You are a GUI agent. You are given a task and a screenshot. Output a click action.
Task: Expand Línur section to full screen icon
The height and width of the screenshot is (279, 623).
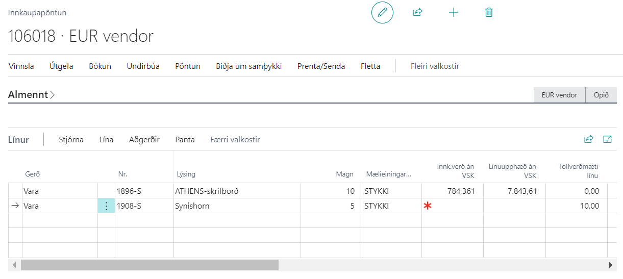click(607, 139)
